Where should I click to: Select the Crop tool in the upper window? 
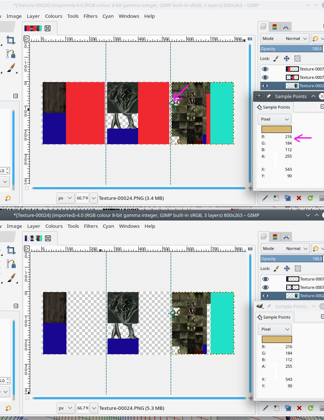11,40
